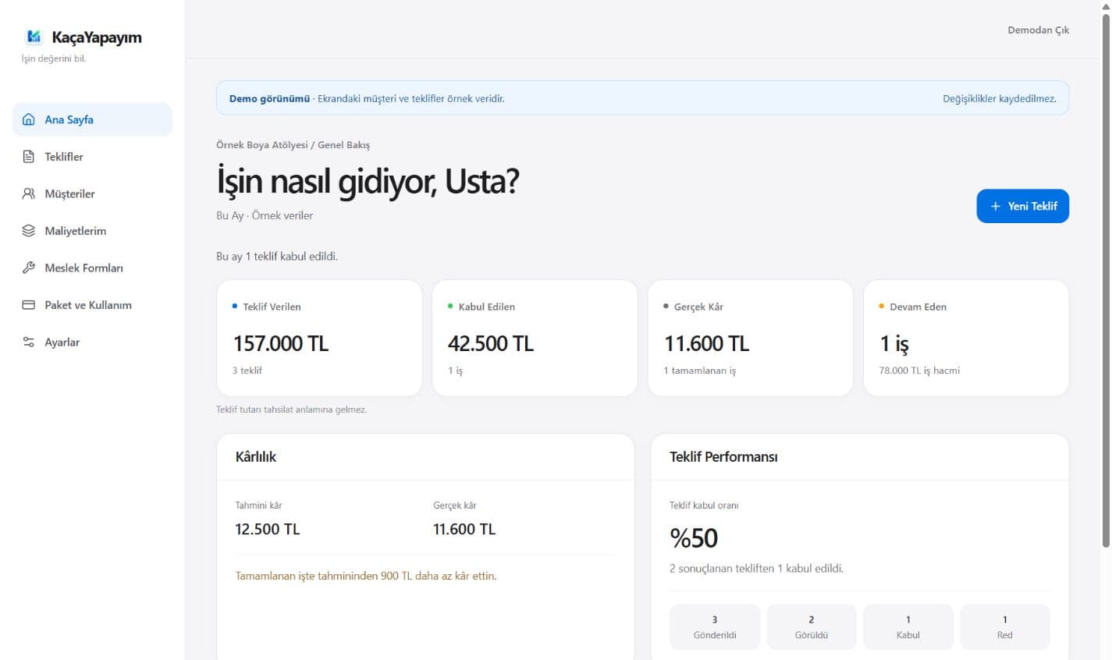The height and width of the screenshot is (660, 1112).
Task: Open Ayarlar settings page
Action: (92, 342)
